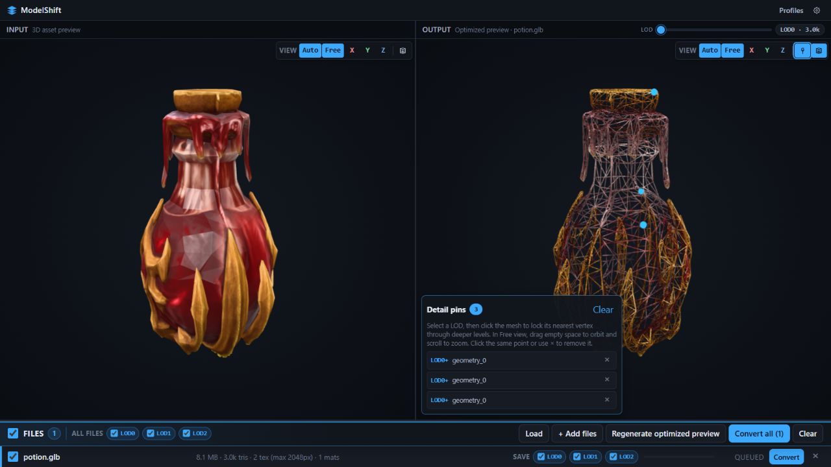Open the settings gear next to Profiles
The width and height of the screenshot is (831, 467).
click(817, 10)
